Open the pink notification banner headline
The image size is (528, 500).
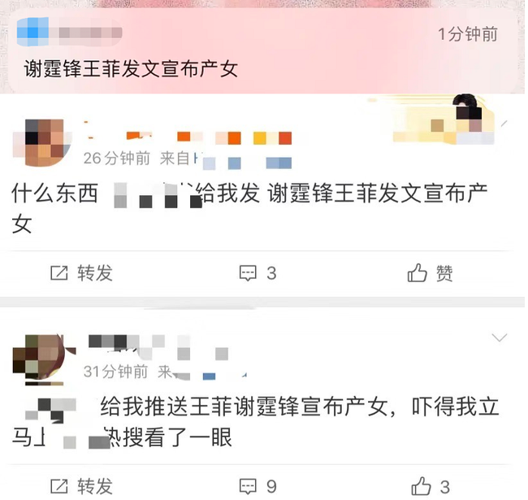click(131, 69)
